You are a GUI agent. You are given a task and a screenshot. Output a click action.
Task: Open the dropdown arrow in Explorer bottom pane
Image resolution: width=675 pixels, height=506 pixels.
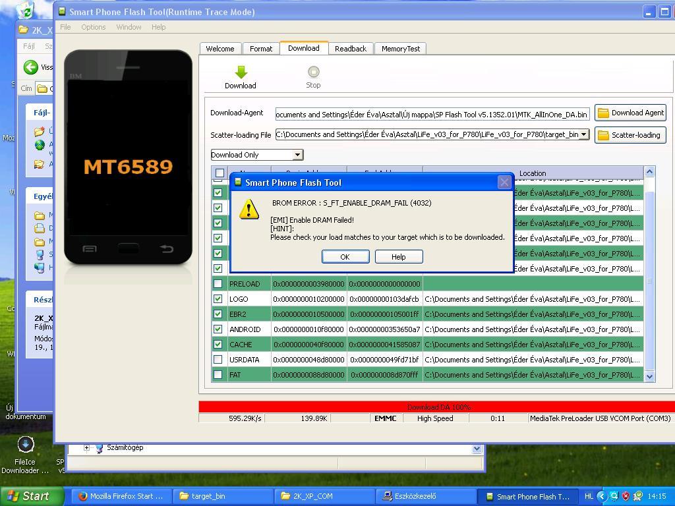point(477,449)
